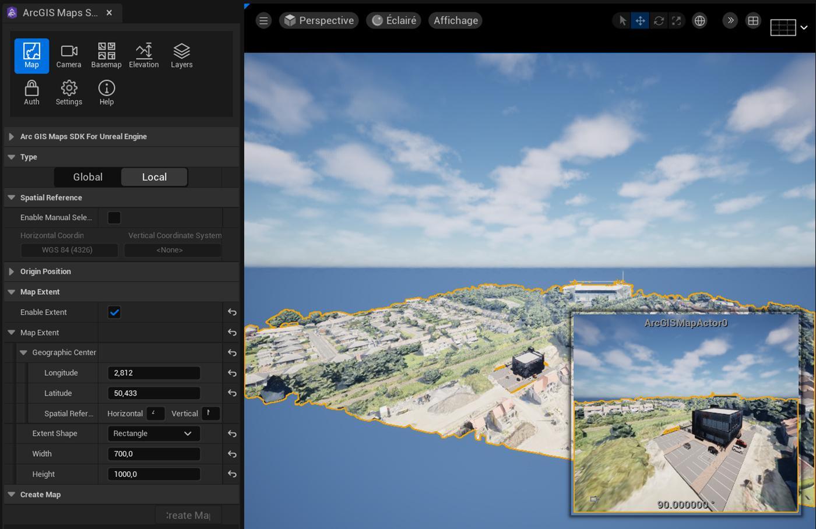816x529 pixels.
Task: Toggle the Enable Extent checkbox
Action: click(x=114, y=312)
